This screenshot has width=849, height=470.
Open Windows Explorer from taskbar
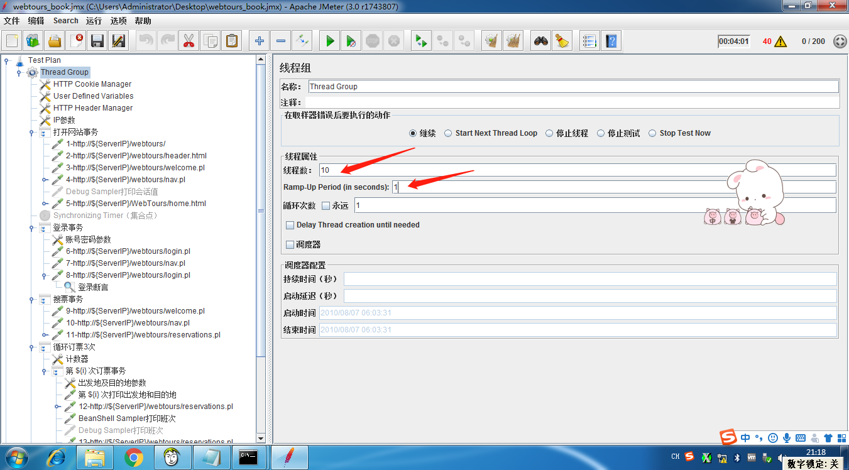point(95,457)
